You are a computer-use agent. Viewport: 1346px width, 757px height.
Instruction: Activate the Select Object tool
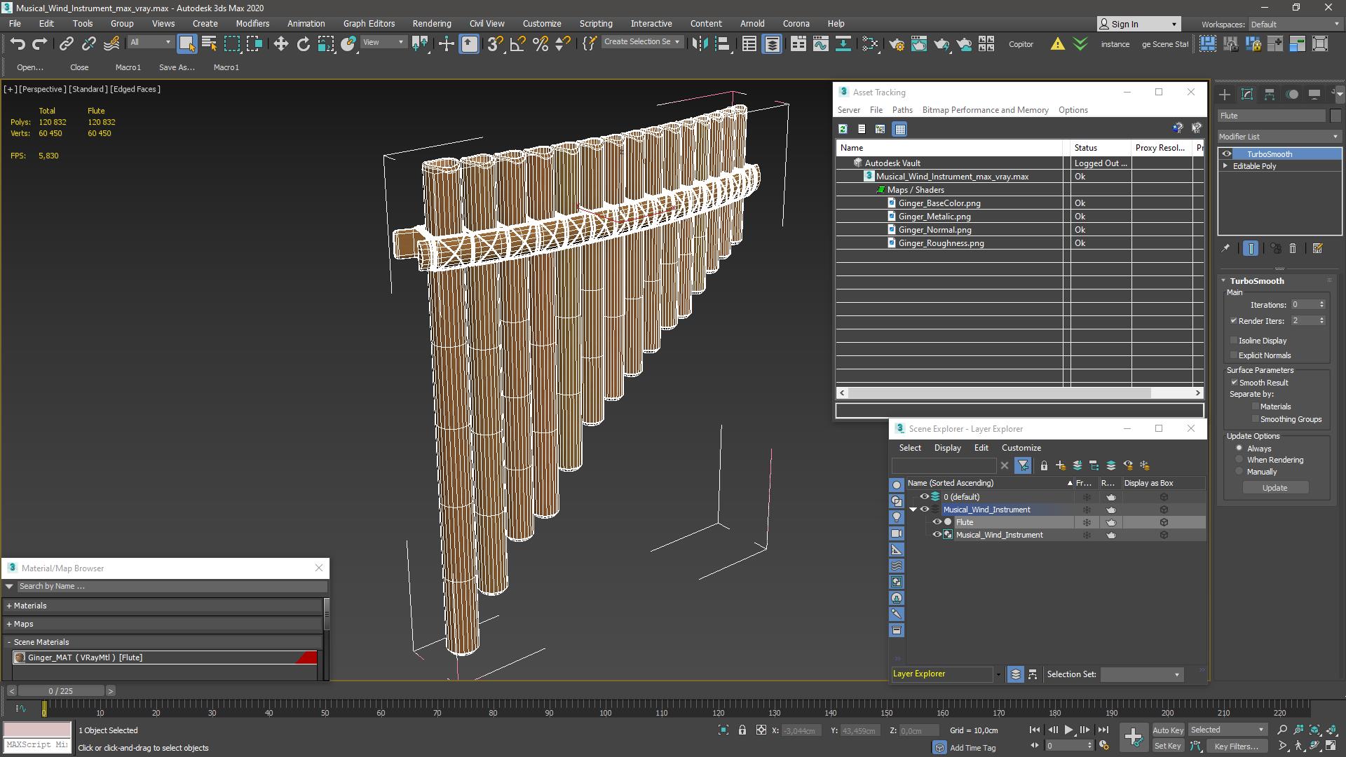click(186, 43)
